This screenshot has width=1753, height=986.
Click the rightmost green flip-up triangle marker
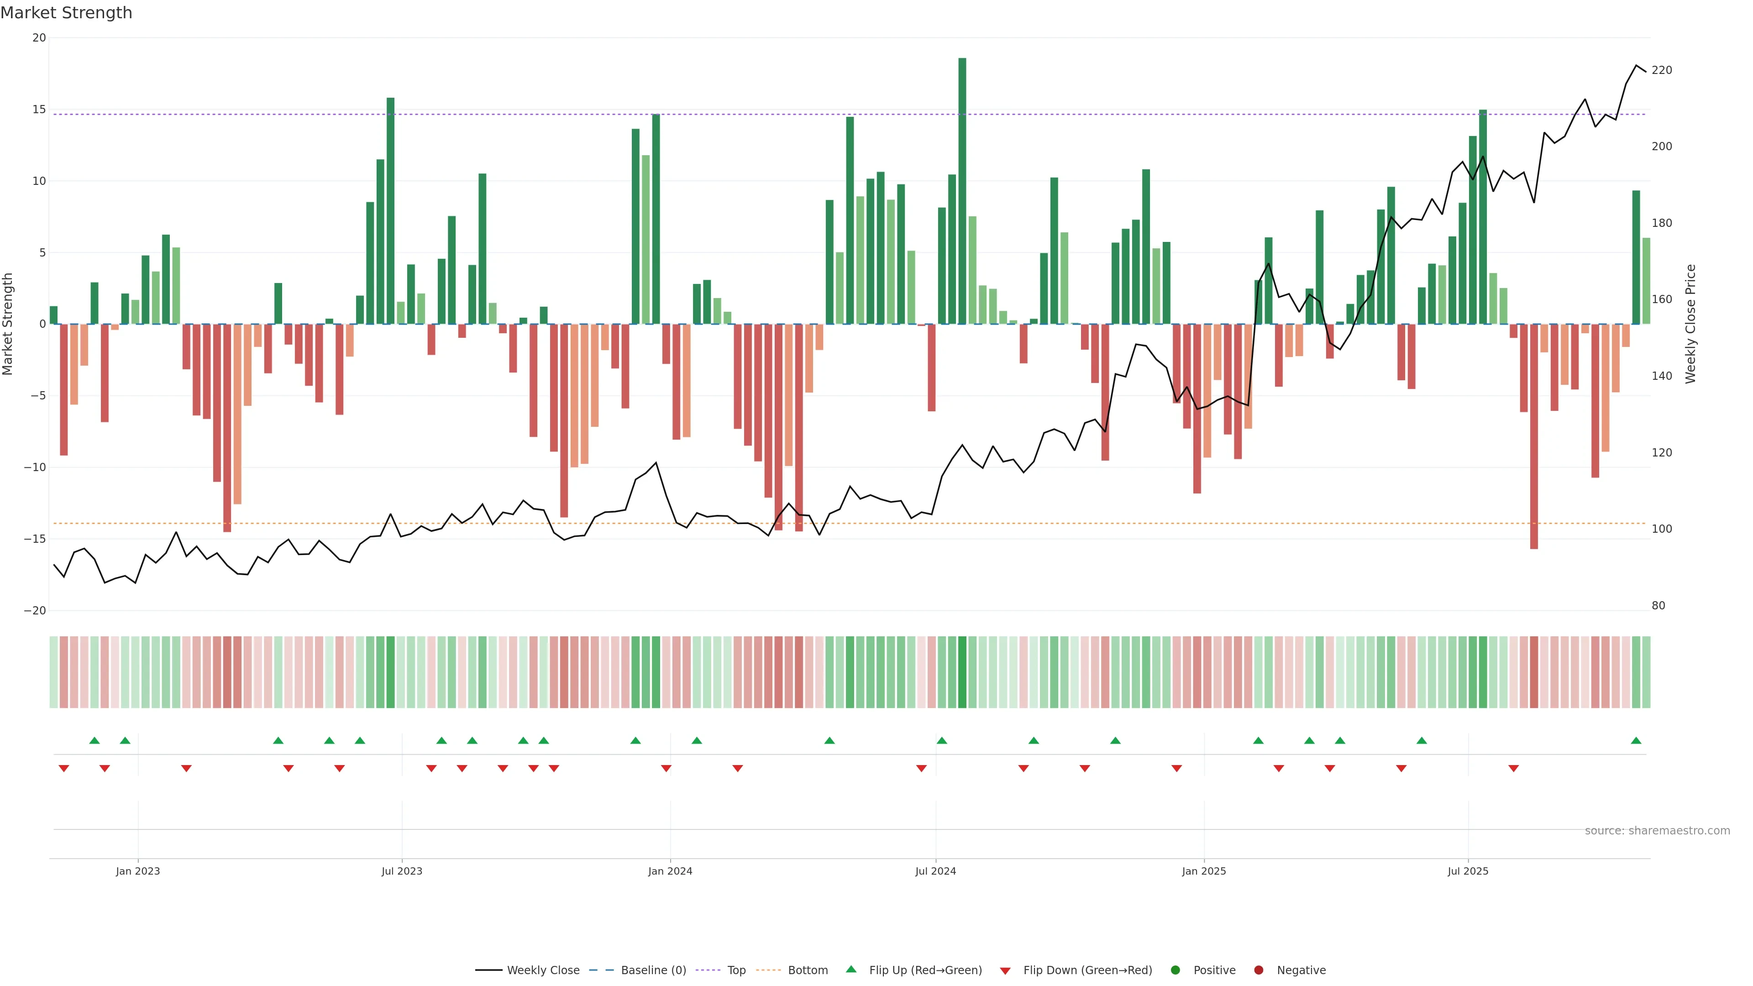pos(1636,740)
